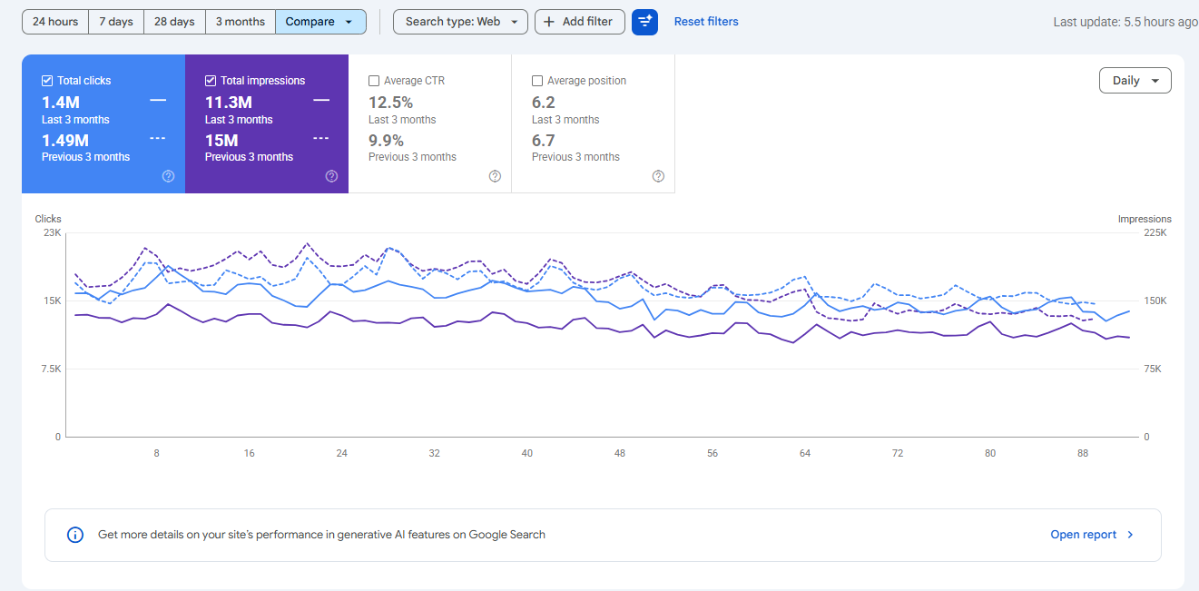Image resolution: width=1199 pixels, height=591 pixels.
Task: Enable the Average CTR checkbox
Action: 374,81
